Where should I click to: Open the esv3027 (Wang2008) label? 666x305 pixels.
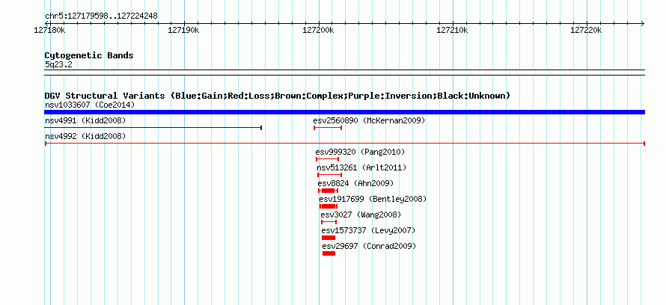361,215
